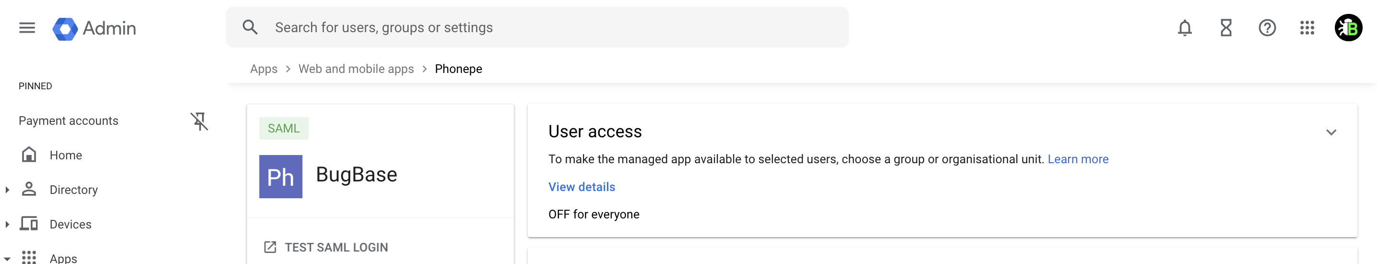Expand the User access panel chevron

coord(1331,132)
